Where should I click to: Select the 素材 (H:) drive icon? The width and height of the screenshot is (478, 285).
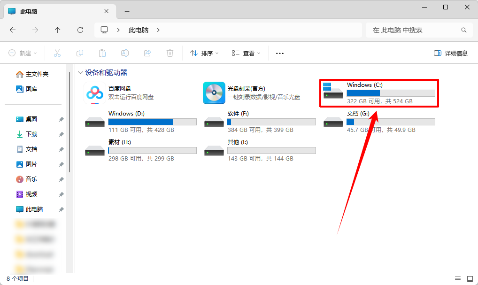95,151
